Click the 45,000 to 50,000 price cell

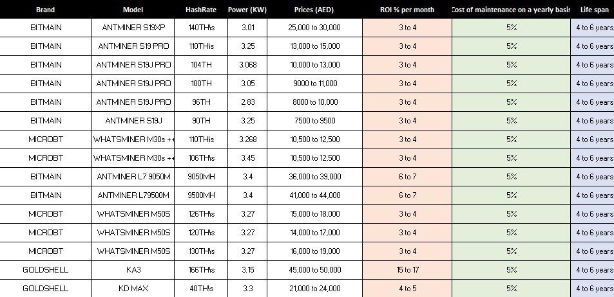click(x=314, y=270)
